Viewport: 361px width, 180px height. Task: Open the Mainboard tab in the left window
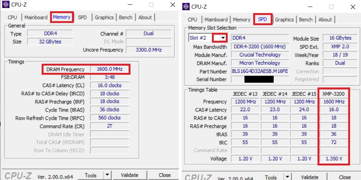[36, 17]
